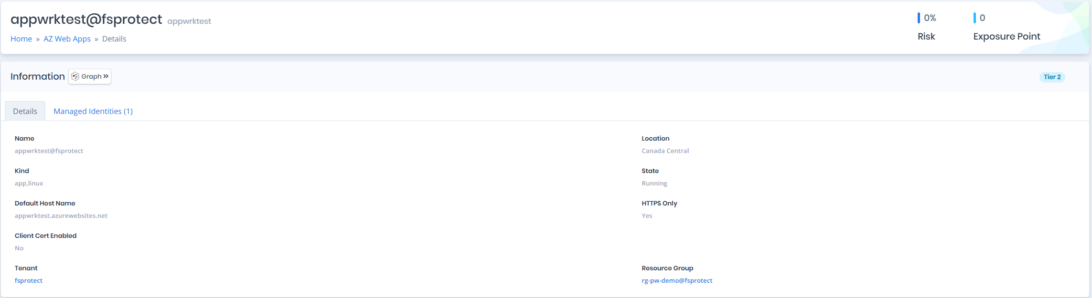1092x298 pixels.
Task: Go to Home breadcrumb link
Action: [x=21, y=39]
